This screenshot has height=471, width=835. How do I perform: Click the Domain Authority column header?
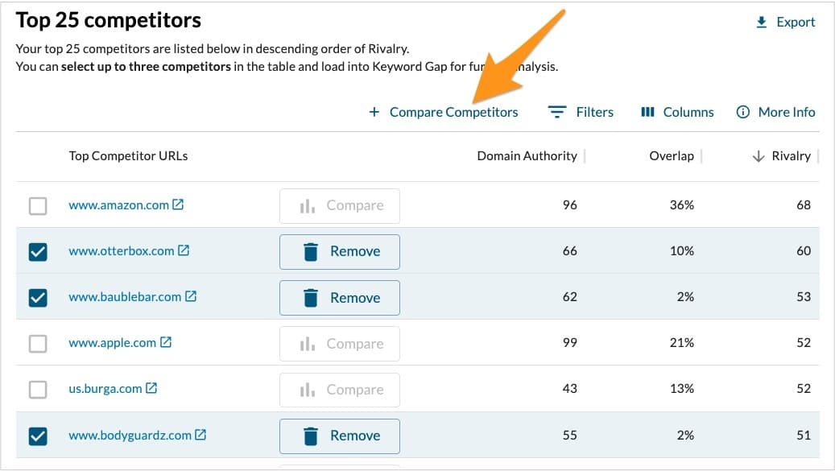click(x=527, y=156)
